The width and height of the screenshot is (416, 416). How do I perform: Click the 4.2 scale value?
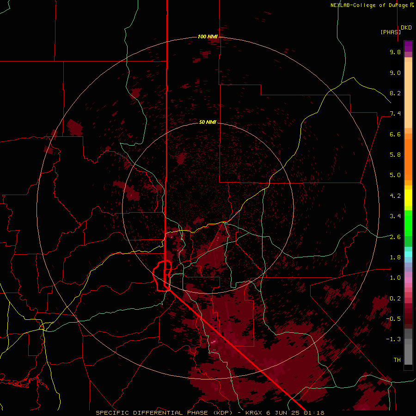click(x=395, y=196)
